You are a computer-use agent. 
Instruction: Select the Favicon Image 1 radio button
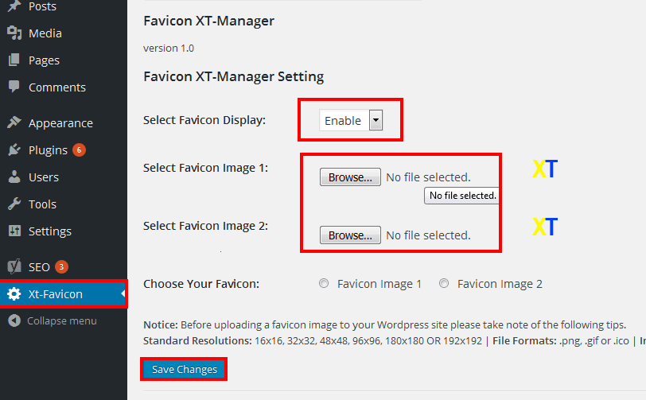click(x=323, y=284)
